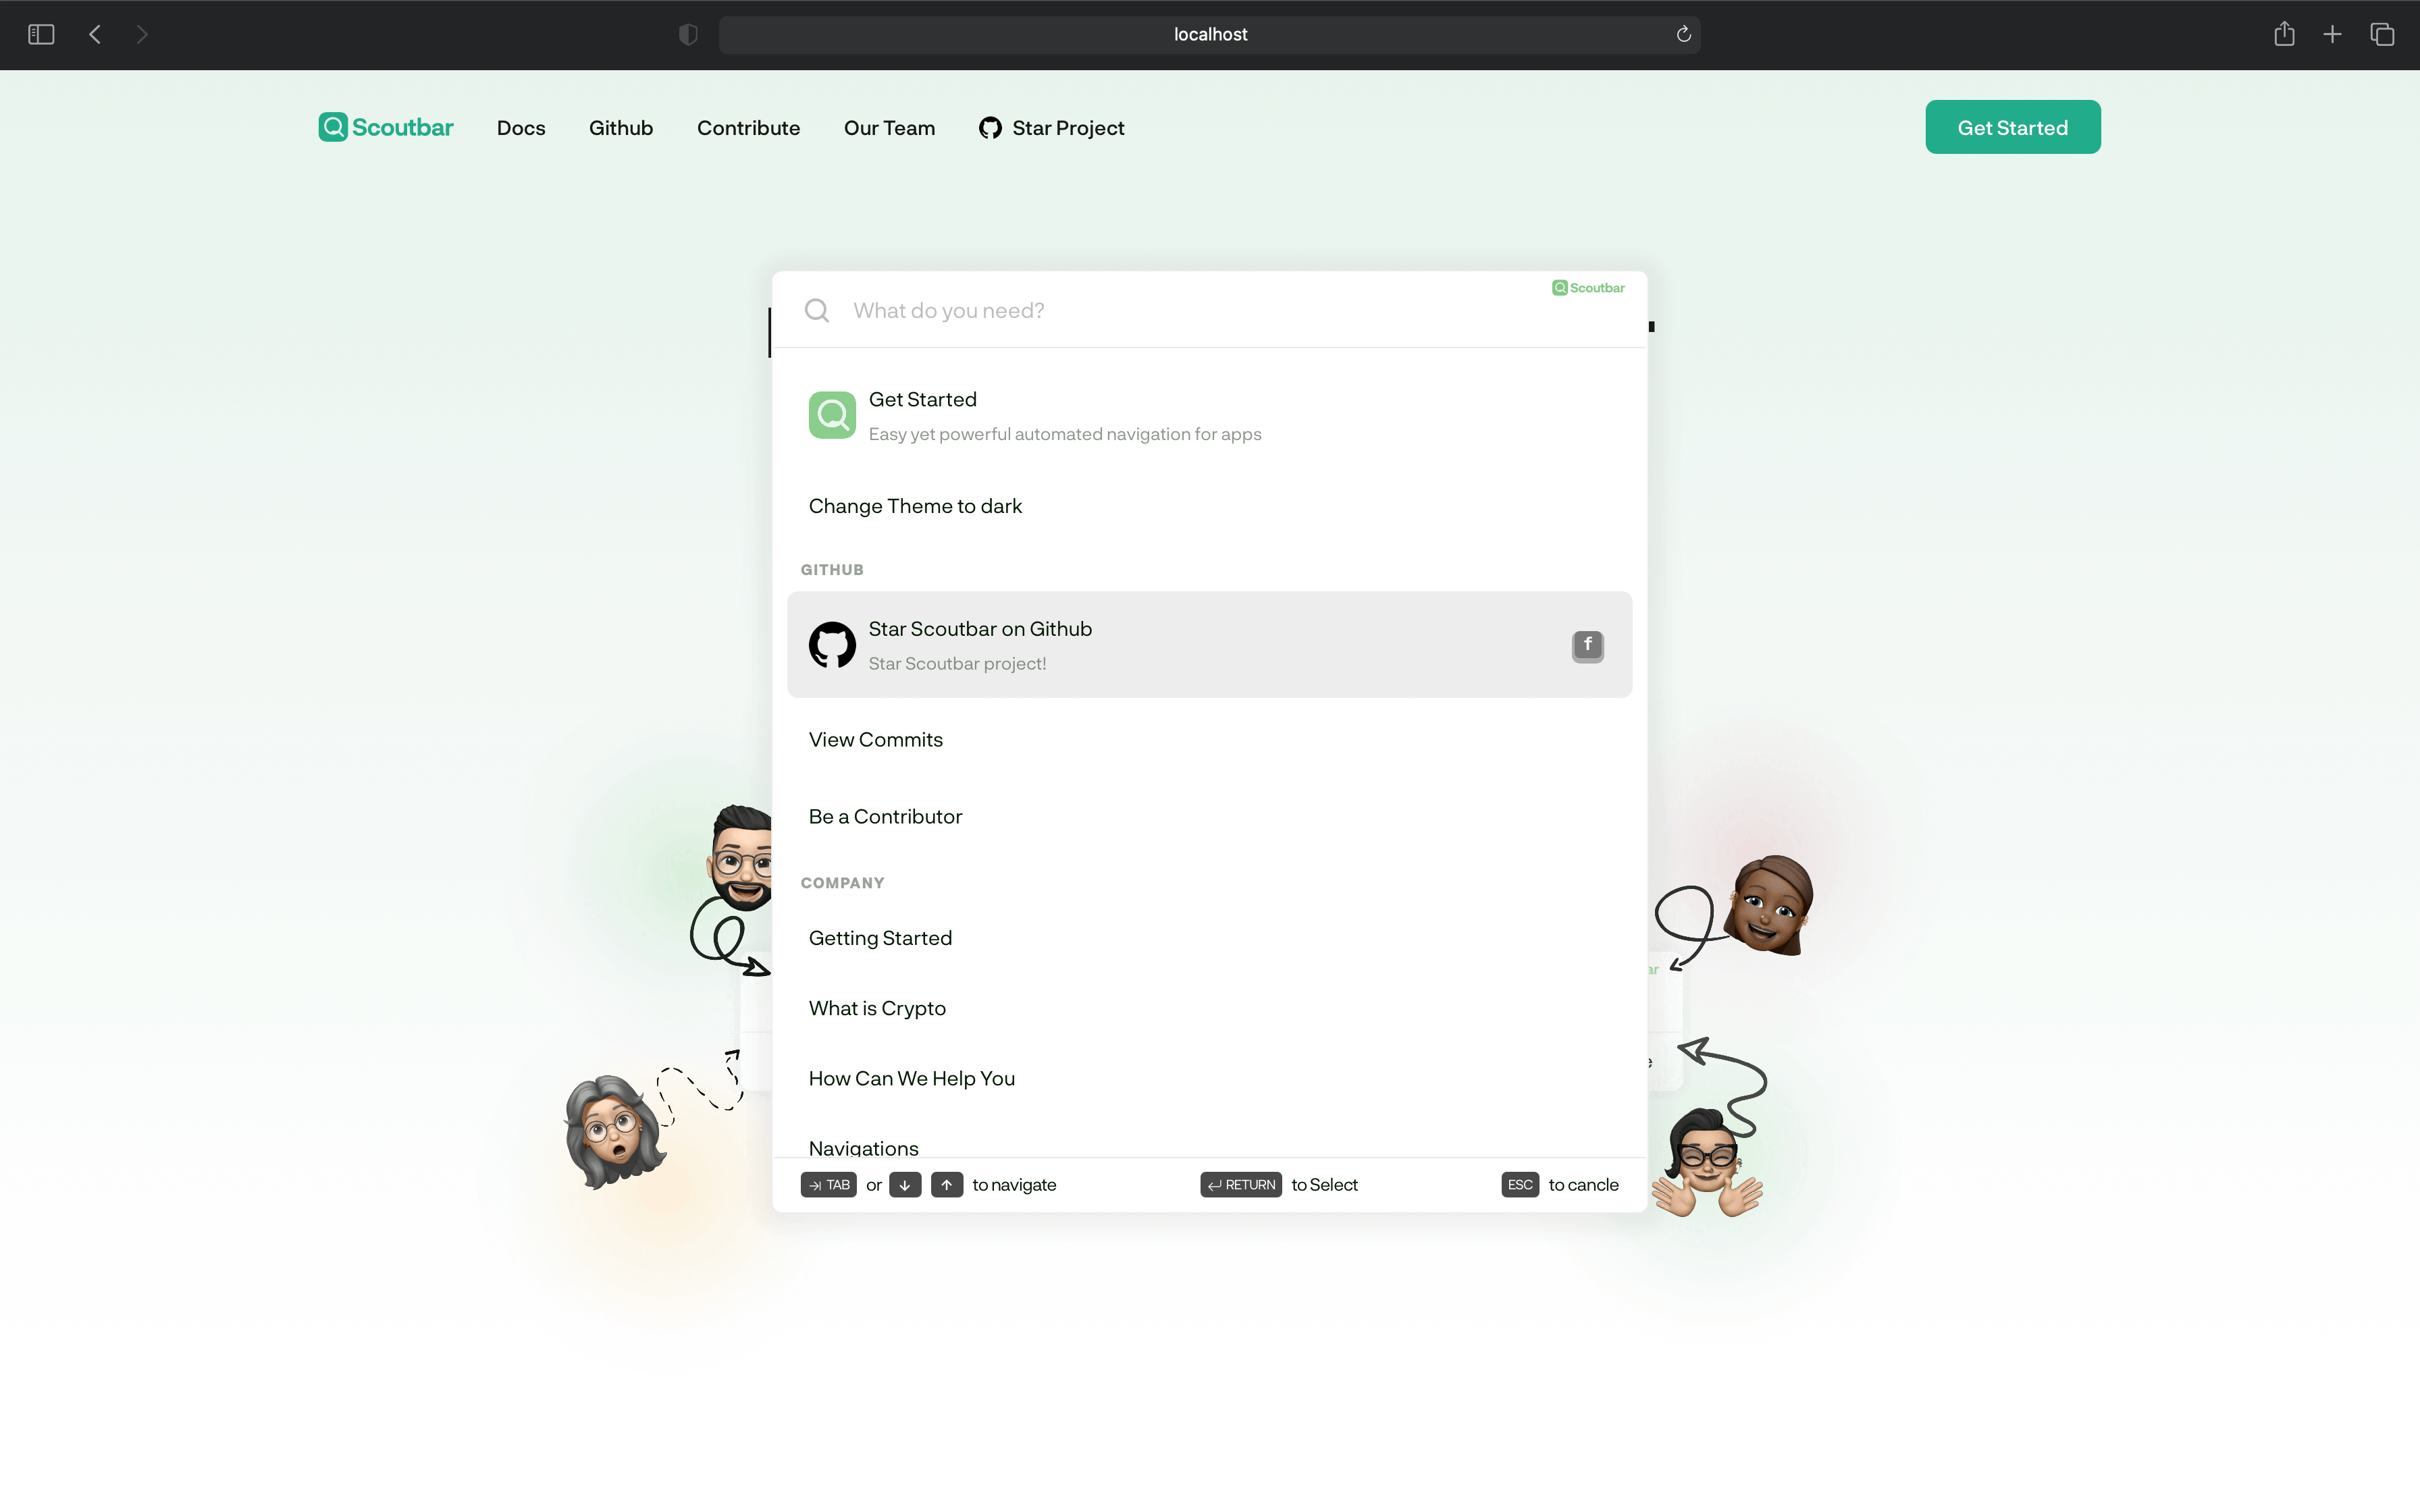Click the search magnifier icon in Scoutbar
Viewport: 2420px width, 1512px height.
pos(817,310)
